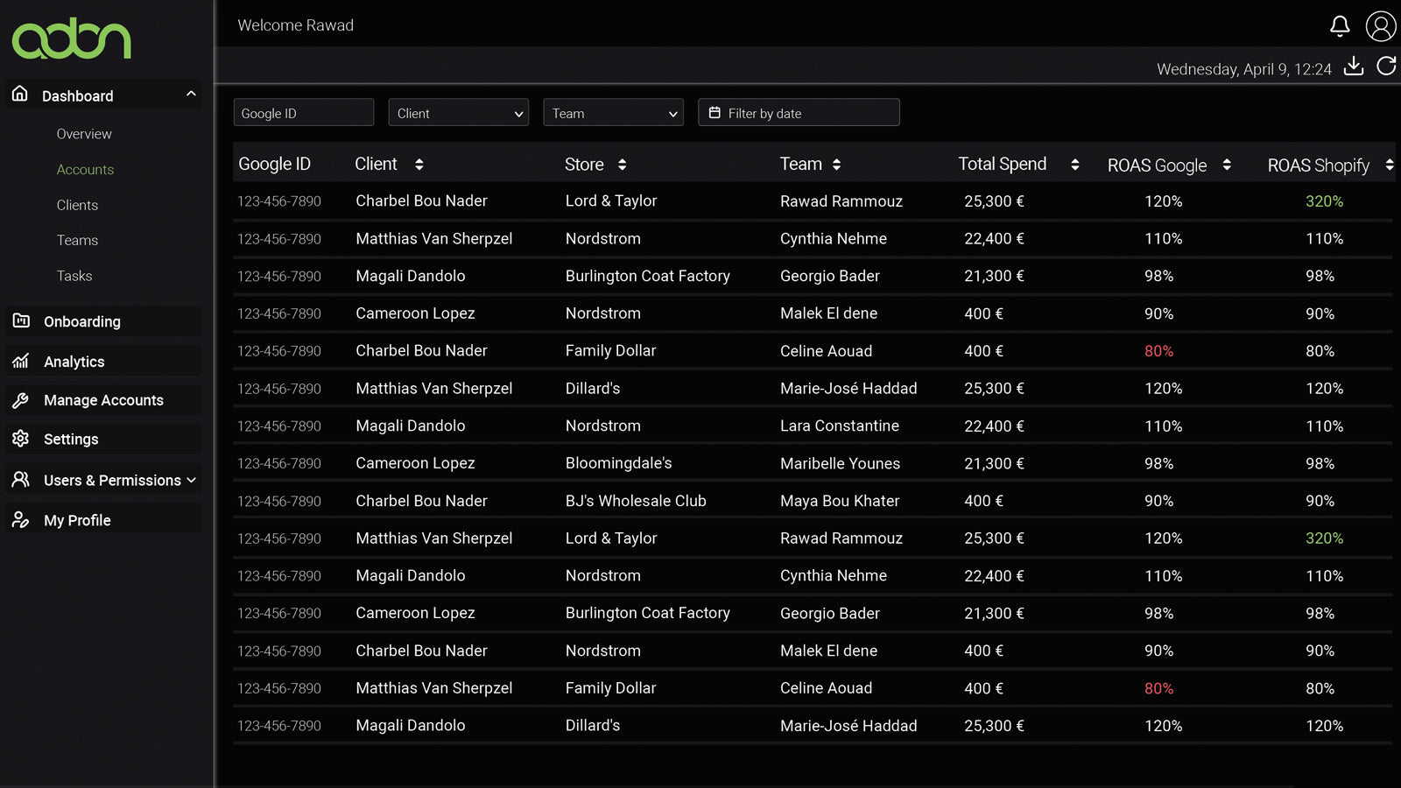Click the Dashboard menu label
The width and height of the screenshot is (1401, 788).
[x=78, y=96]
